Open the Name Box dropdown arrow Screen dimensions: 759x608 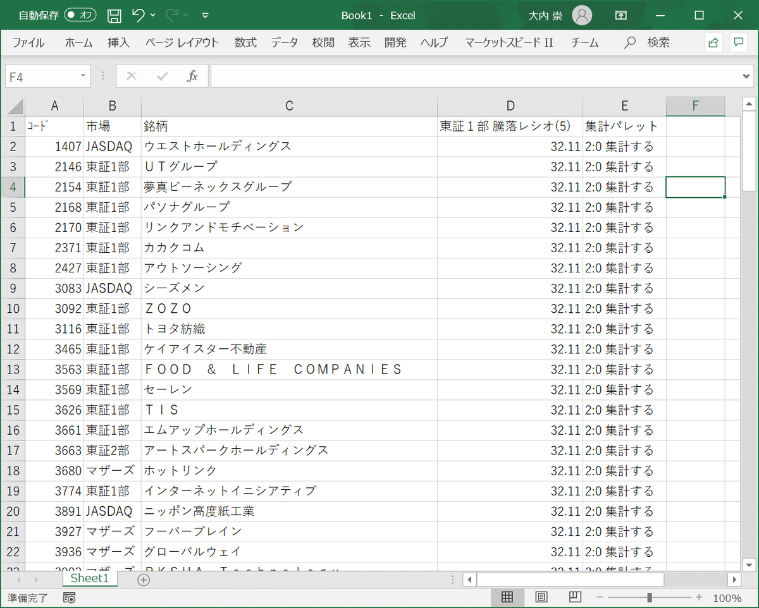click(83, 76)
